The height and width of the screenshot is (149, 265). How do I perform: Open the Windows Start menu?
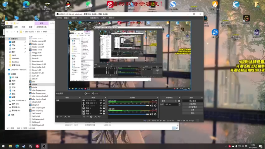point(3,146)
